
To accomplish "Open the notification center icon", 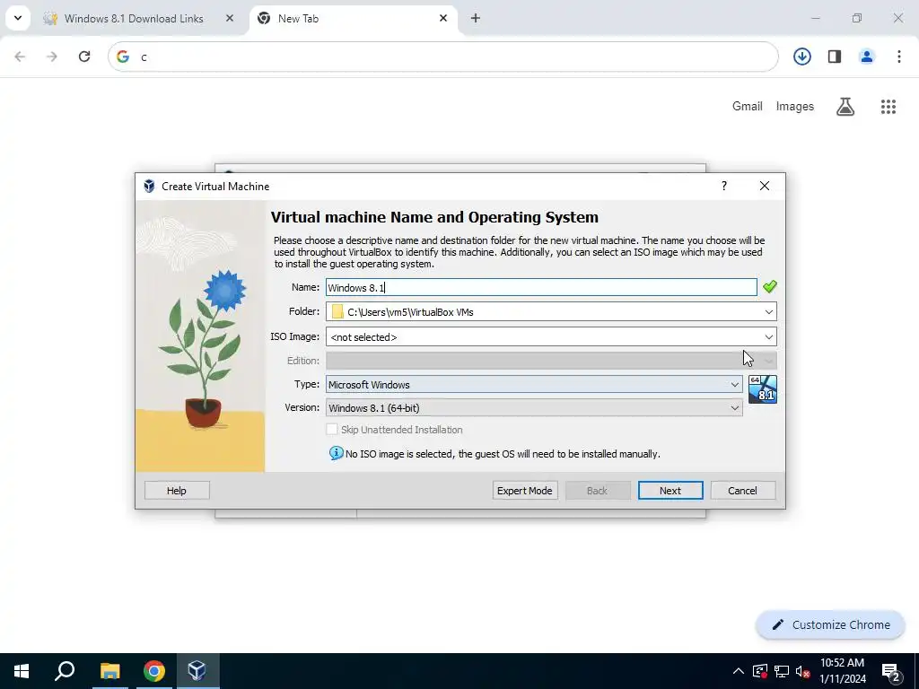I will [x=890, y=671].
